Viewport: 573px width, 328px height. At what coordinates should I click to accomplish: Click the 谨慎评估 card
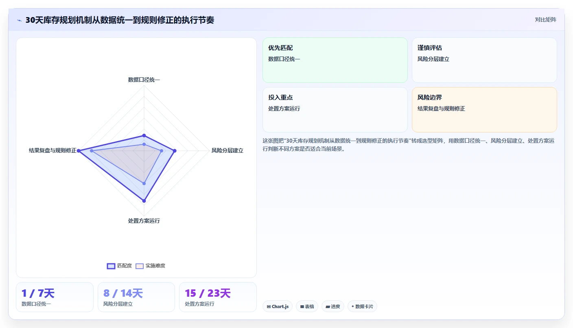pos(484,60)
